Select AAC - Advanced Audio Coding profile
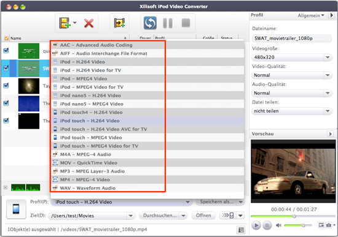This screenshot has width=338, height=237. (147, 45)
